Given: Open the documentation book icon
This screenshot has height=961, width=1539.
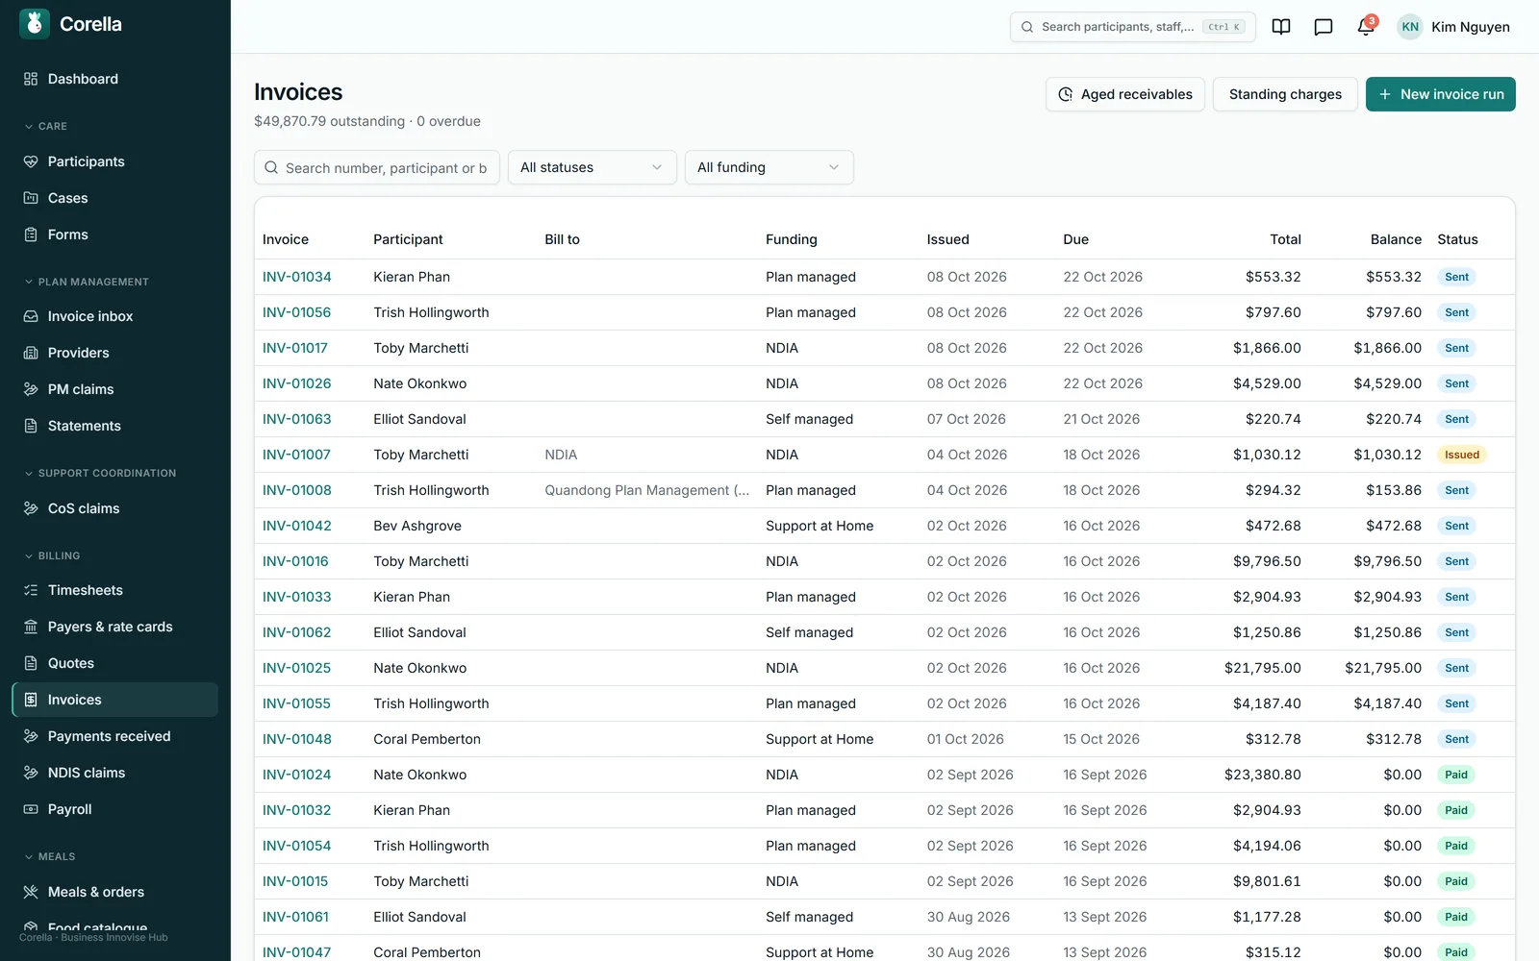Looking at the screenshot, I should coord(1281,27).
